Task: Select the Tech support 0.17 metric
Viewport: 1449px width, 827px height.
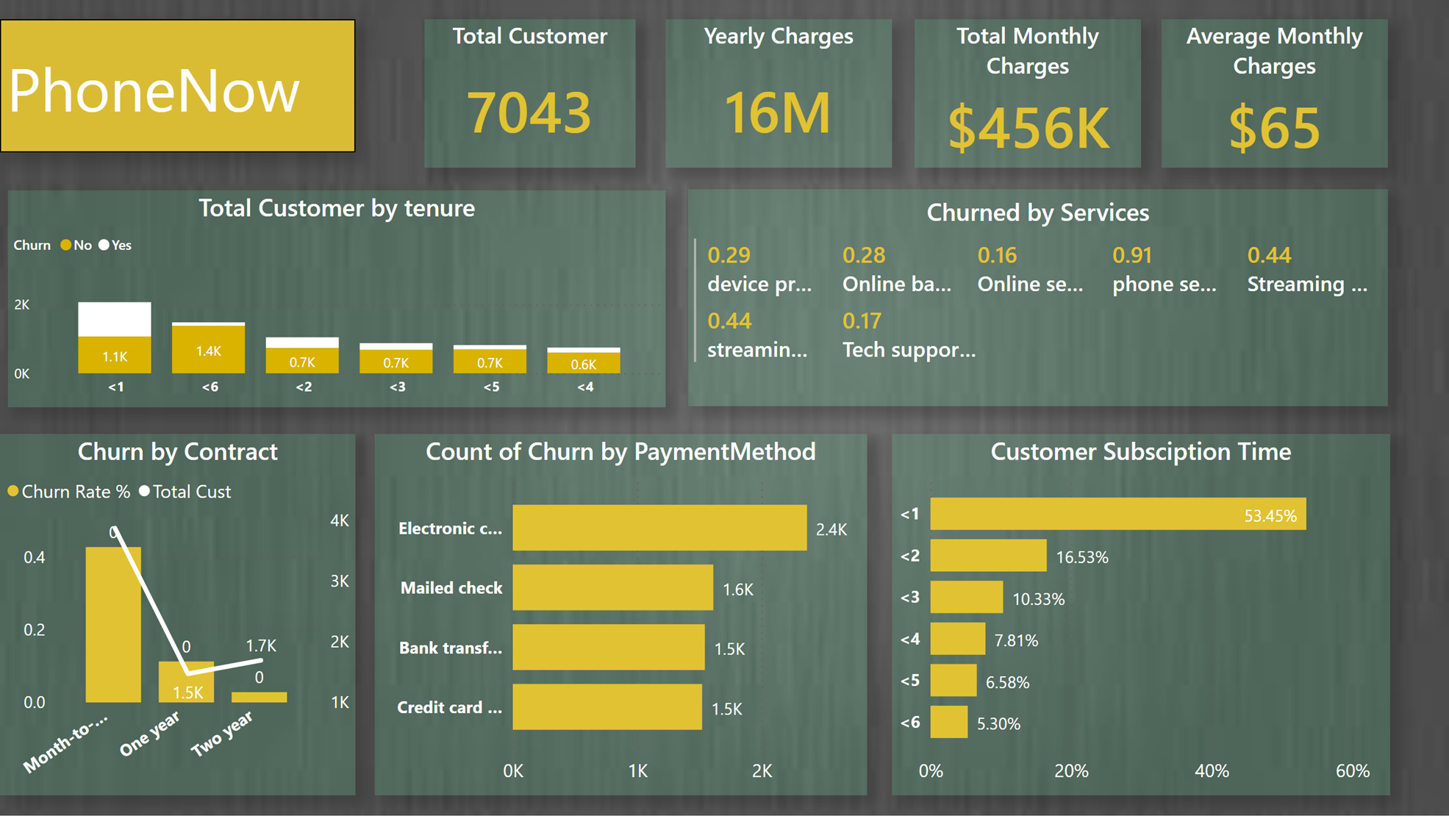Action: pos(909,334)
